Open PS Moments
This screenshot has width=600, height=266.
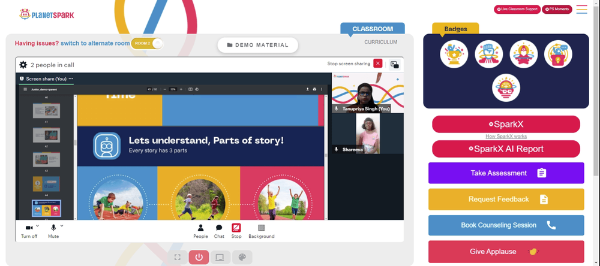tap(557, 9)
